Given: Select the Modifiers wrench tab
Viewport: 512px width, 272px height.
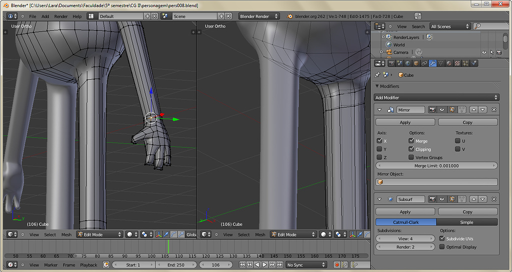Looking at the screenshot, I should coord(432,63).
